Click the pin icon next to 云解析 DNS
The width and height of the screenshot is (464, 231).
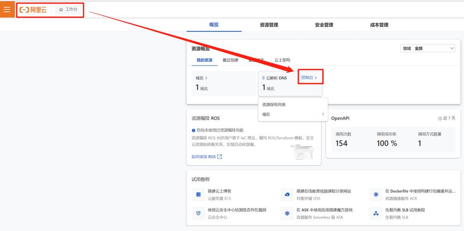pyautogui.click(x=264, y=78)
